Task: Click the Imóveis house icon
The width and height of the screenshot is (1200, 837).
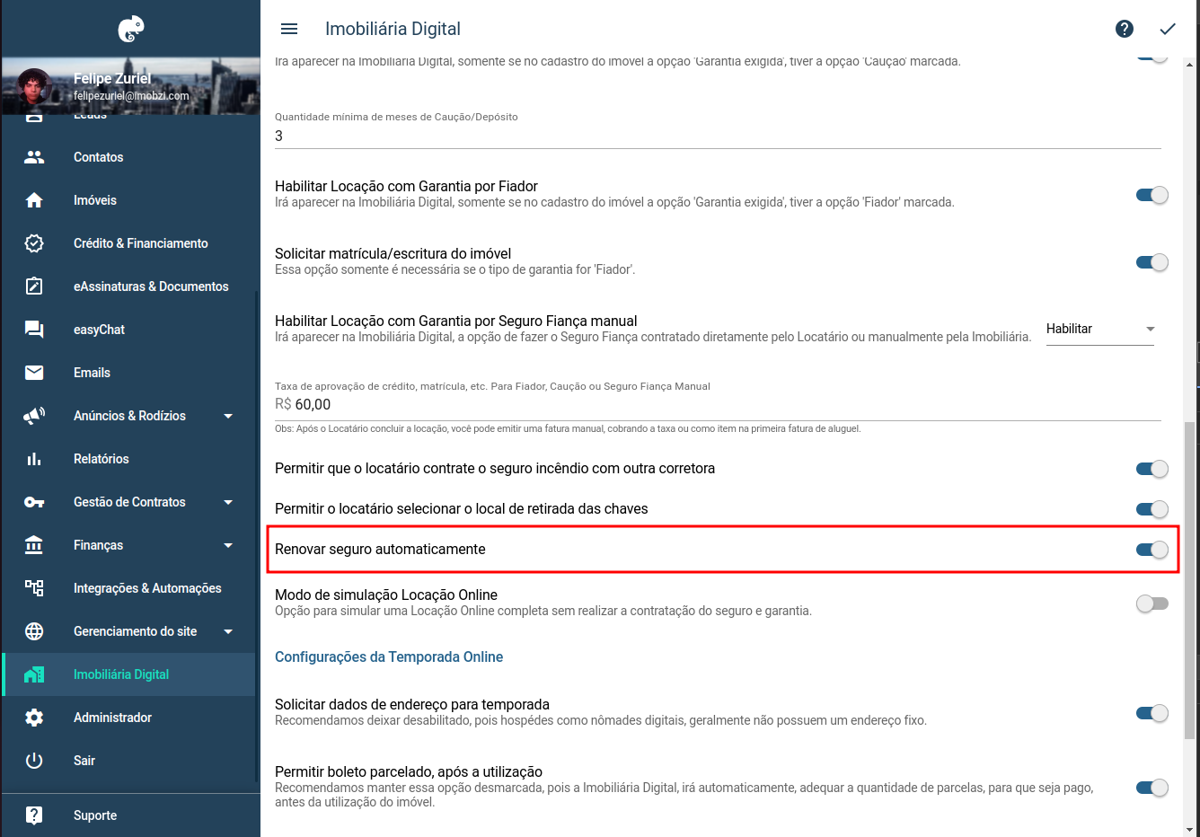Action: coord(34,200)
